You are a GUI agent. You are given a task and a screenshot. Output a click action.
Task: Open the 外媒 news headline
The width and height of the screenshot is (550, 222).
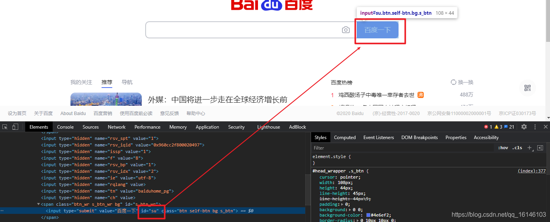(218, 100)
